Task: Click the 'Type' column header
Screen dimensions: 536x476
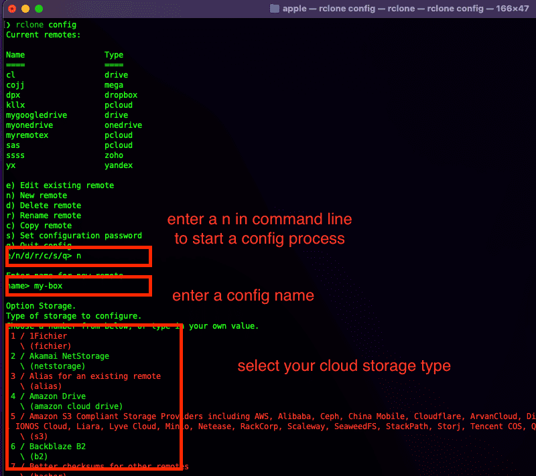Action: tap(114, 55)
